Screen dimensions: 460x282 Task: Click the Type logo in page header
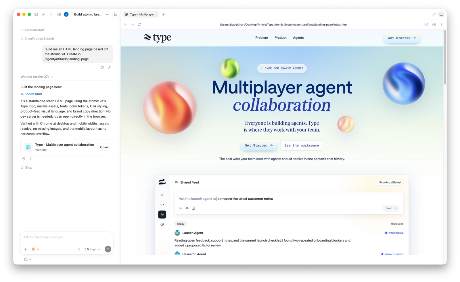[x=158, y=38]
